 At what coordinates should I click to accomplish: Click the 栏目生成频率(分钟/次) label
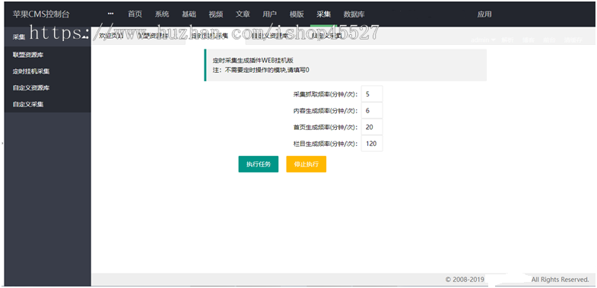coord(325,144)
